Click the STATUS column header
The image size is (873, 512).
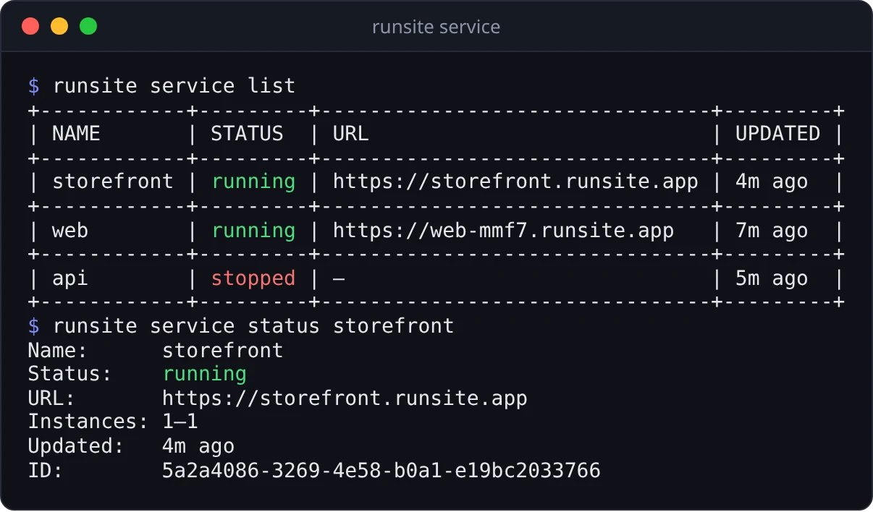click(247, 134)
